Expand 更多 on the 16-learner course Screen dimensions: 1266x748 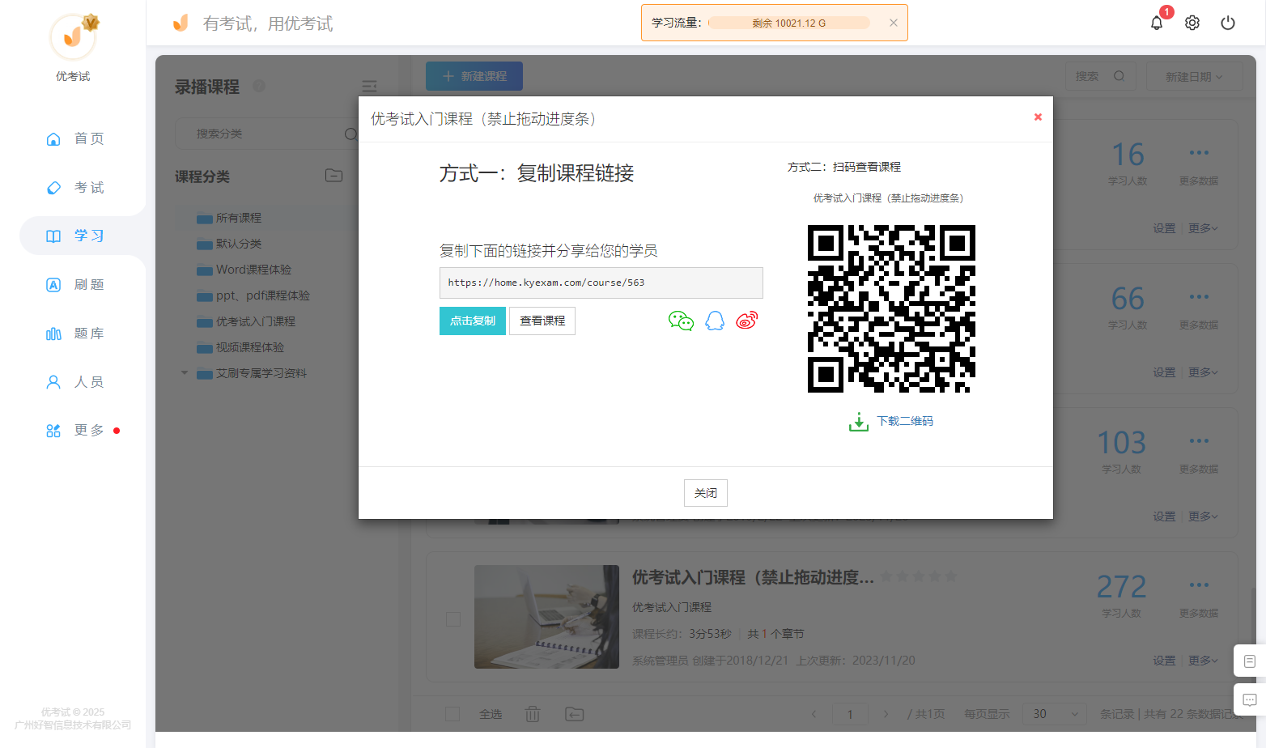(x=1203, y=228)
